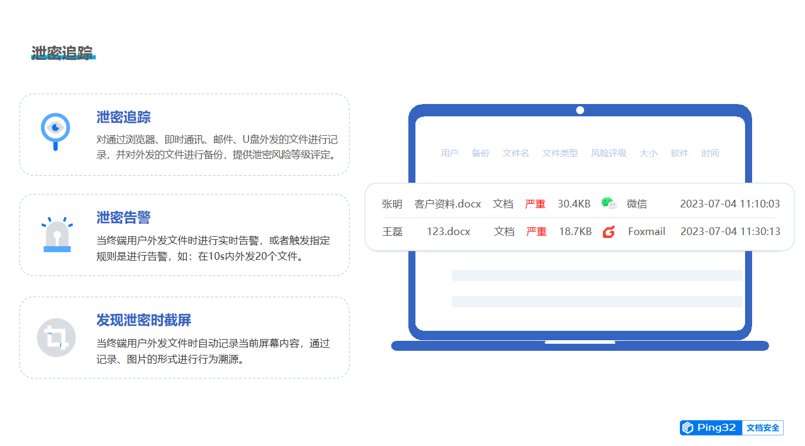Click the user name 王磊
Viewport: 805px width, 446px height.
[393, 232]
